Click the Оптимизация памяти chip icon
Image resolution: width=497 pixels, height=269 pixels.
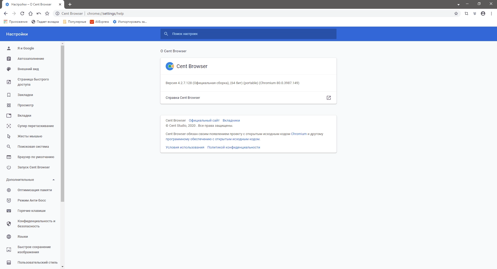click(x=9, y=190)
